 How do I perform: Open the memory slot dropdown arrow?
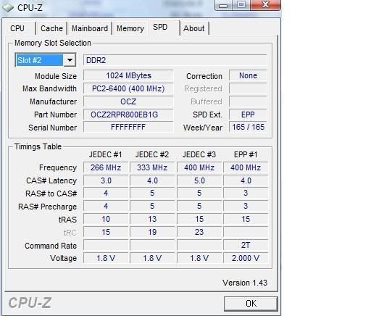click(x=70, y=60)
